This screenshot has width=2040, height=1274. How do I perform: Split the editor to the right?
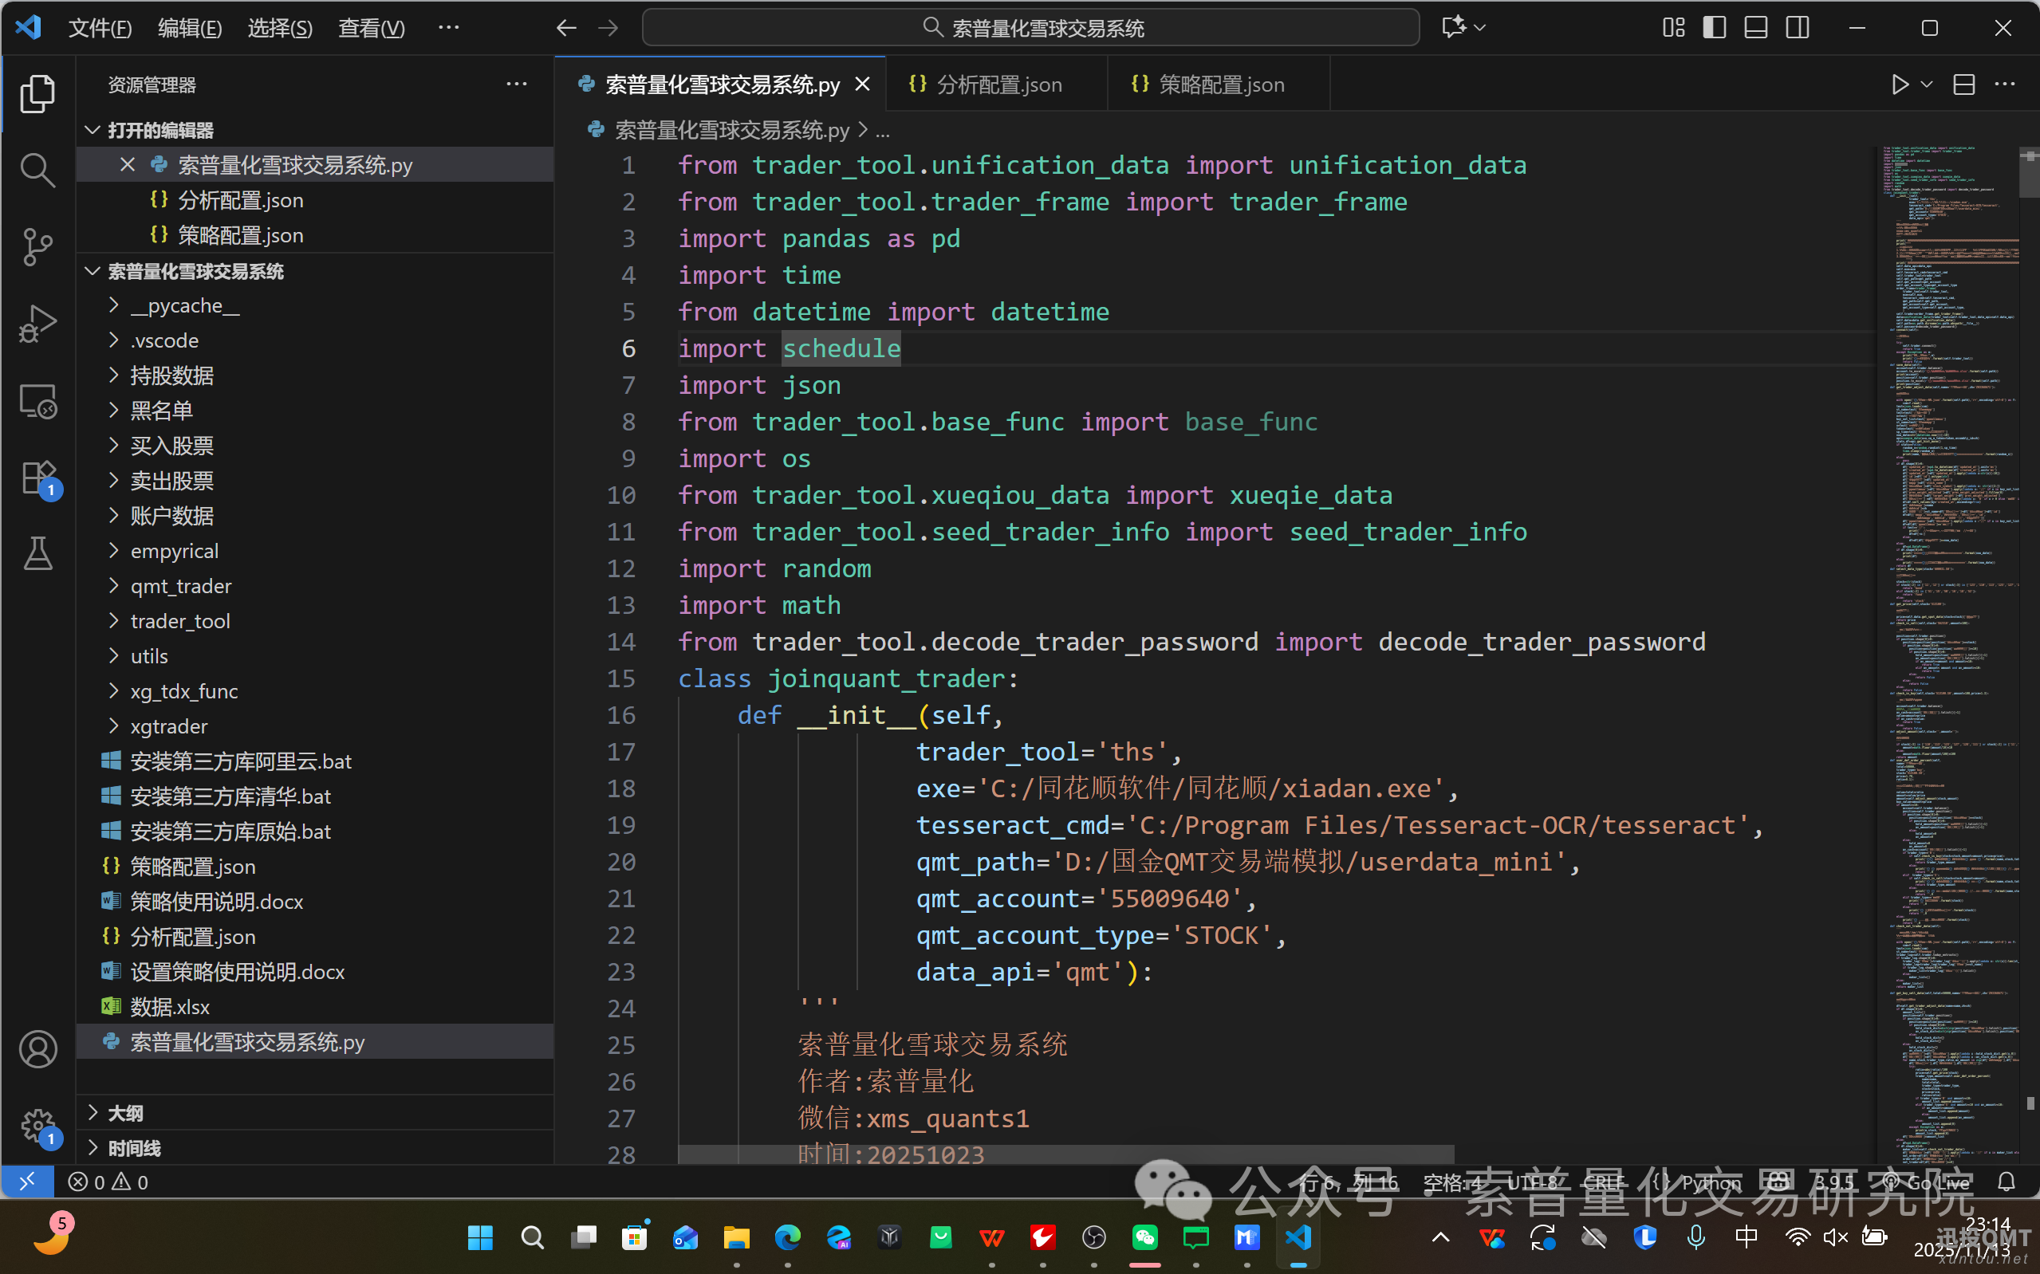click(x=1964, y=85)
